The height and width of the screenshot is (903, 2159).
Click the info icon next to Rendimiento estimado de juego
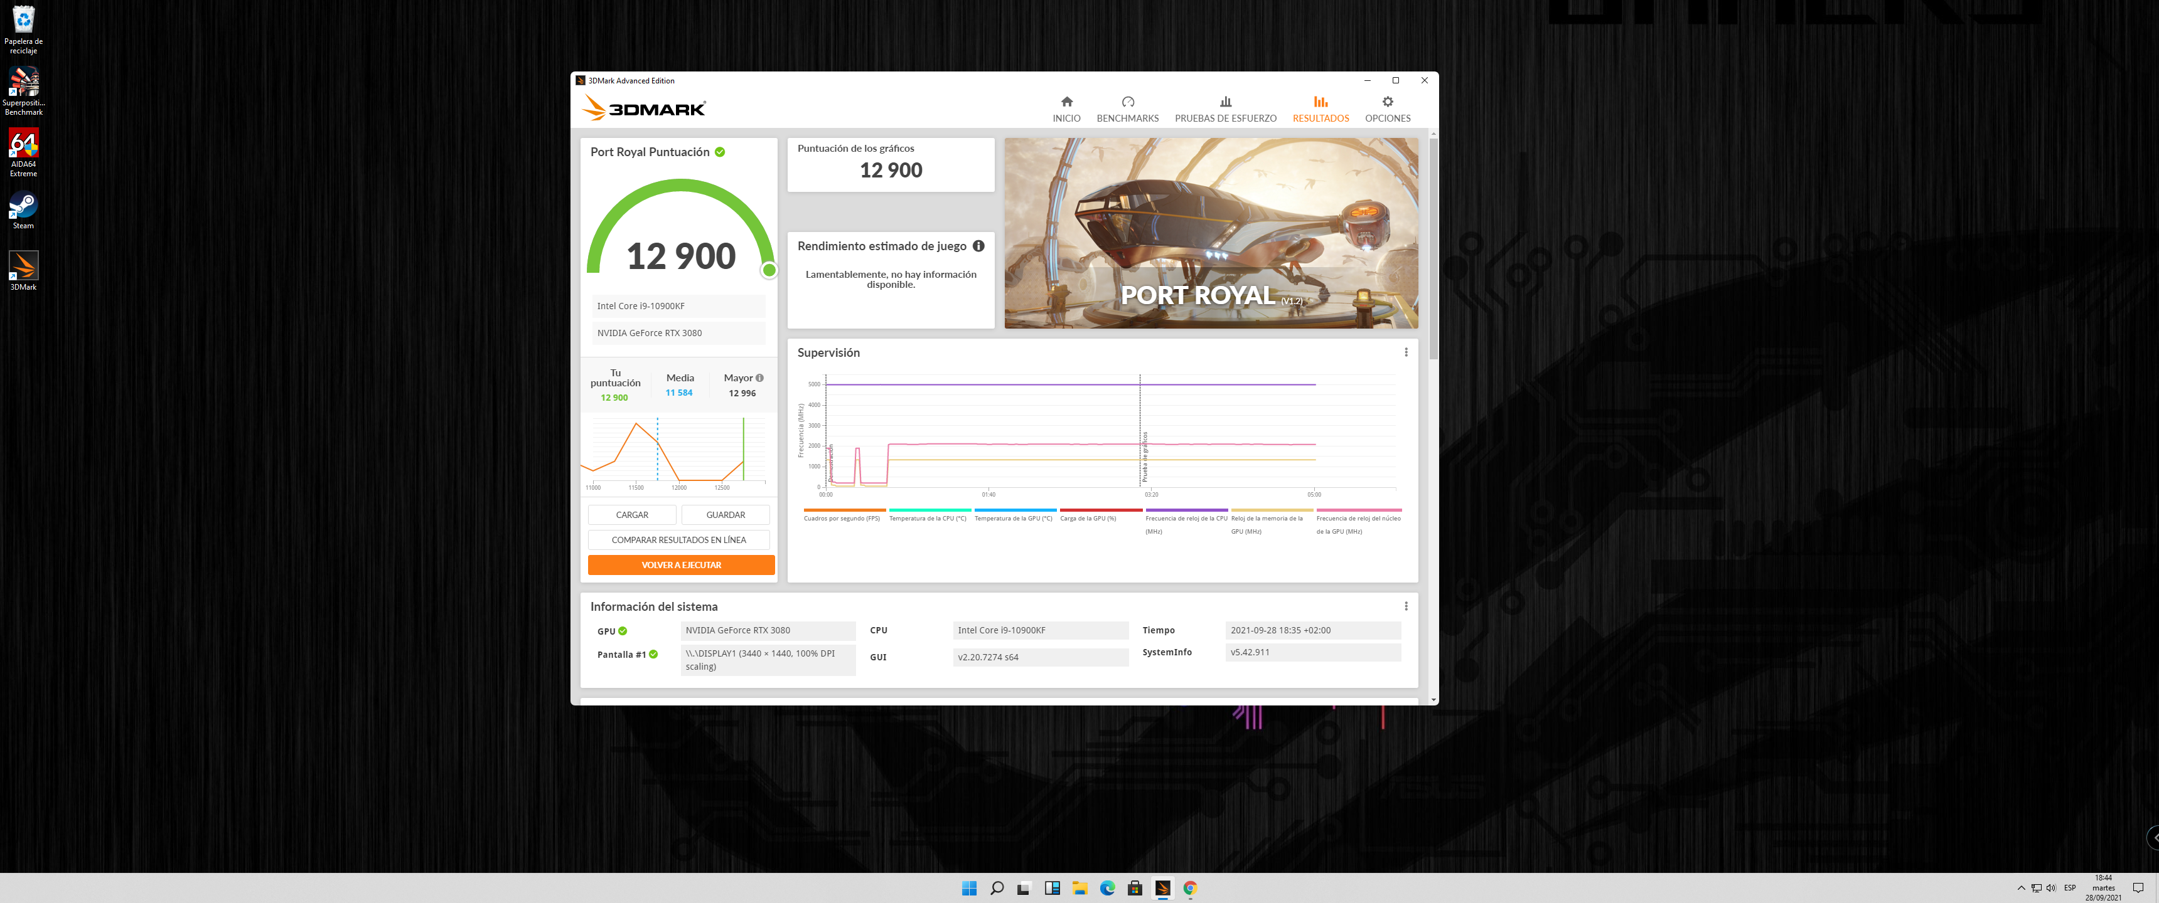(x=978, y=245)
